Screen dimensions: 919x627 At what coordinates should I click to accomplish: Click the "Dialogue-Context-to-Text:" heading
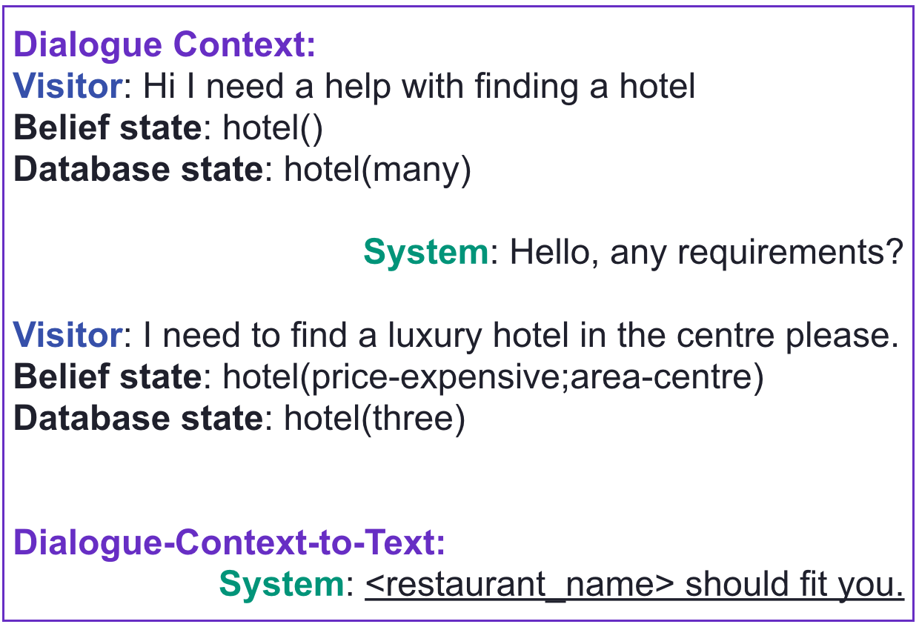(230, 544)
